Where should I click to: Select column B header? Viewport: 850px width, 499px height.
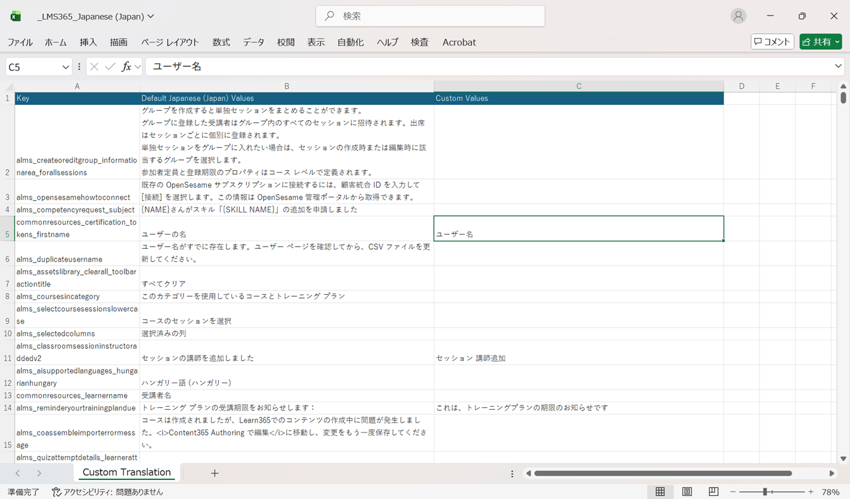coord(286,86)
